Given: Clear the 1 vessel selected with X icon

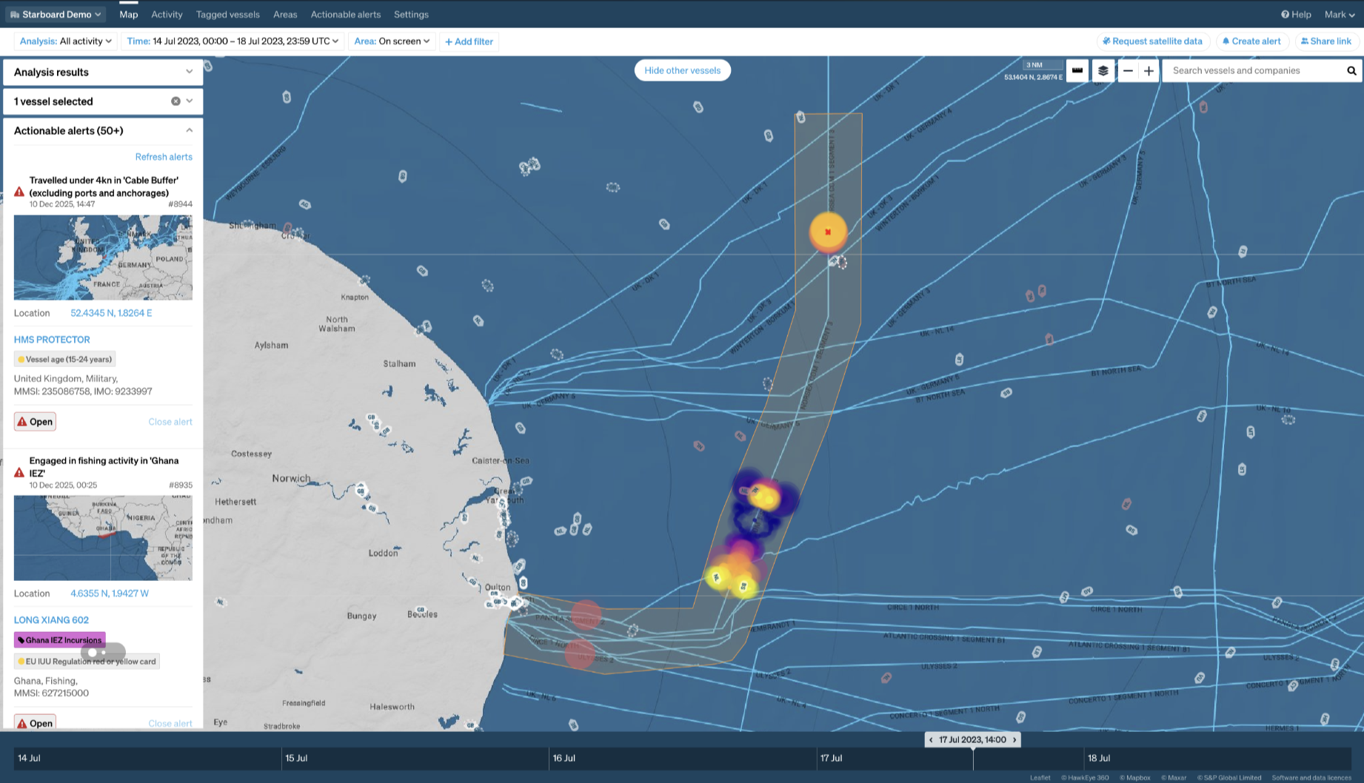Looking at the screenshot, I should (175, 101).
